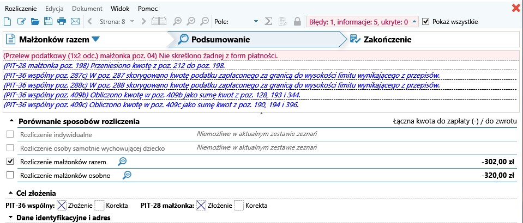Toggle 'Rozliczenie małżonków razem' checkbox
The image size is (523, 223).
point(9,162)
